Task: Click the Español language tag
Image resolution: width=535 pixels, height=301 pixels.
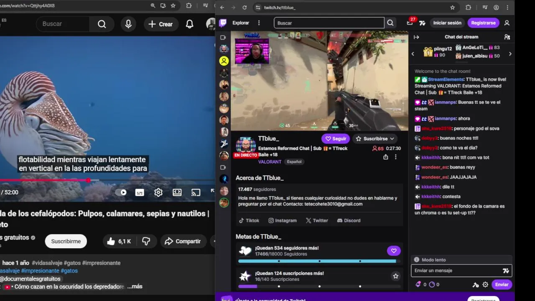Action: point(294,162)
